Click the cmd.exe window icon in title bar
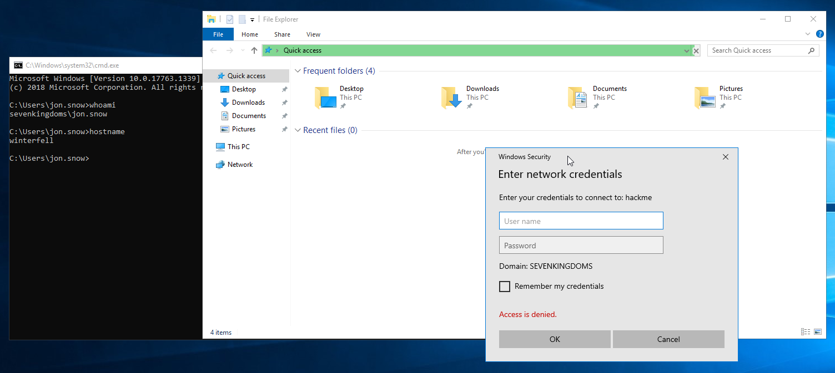The height and width of the screenshot is (373, 835). coord(18,65)
